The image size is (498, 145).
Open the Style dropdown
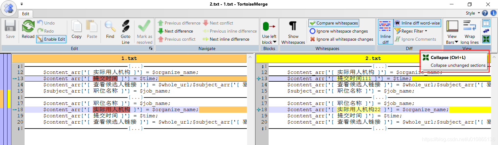[x=472, y=13]
